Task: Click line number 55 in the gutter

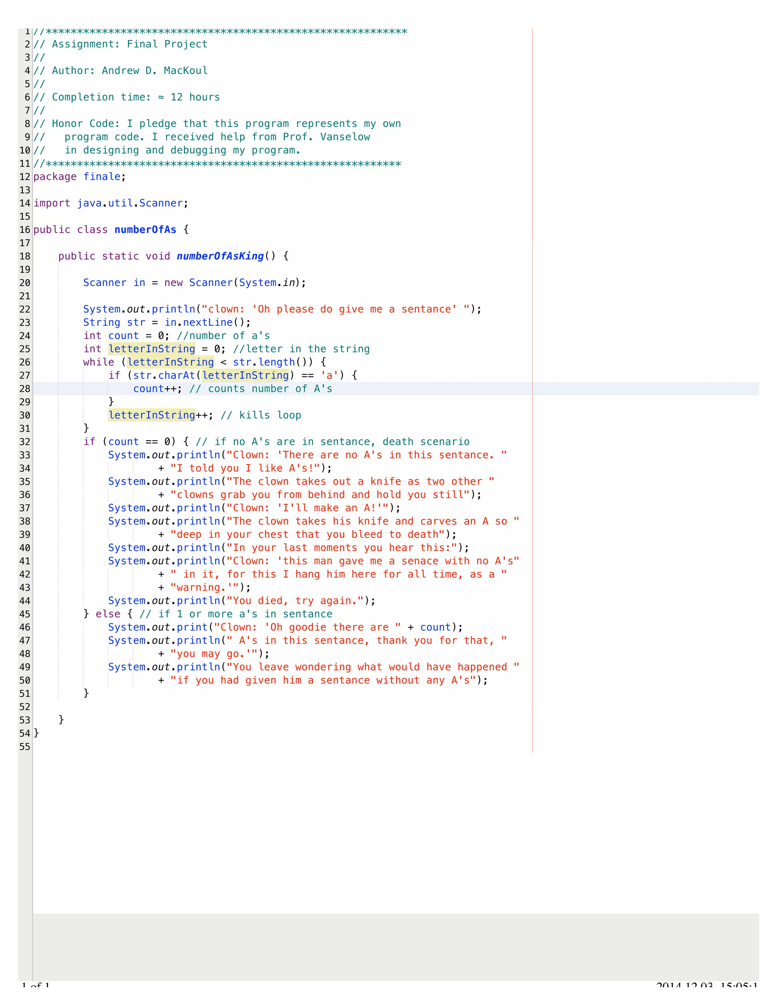Action: pyautogui.click(x=25, y=747)
